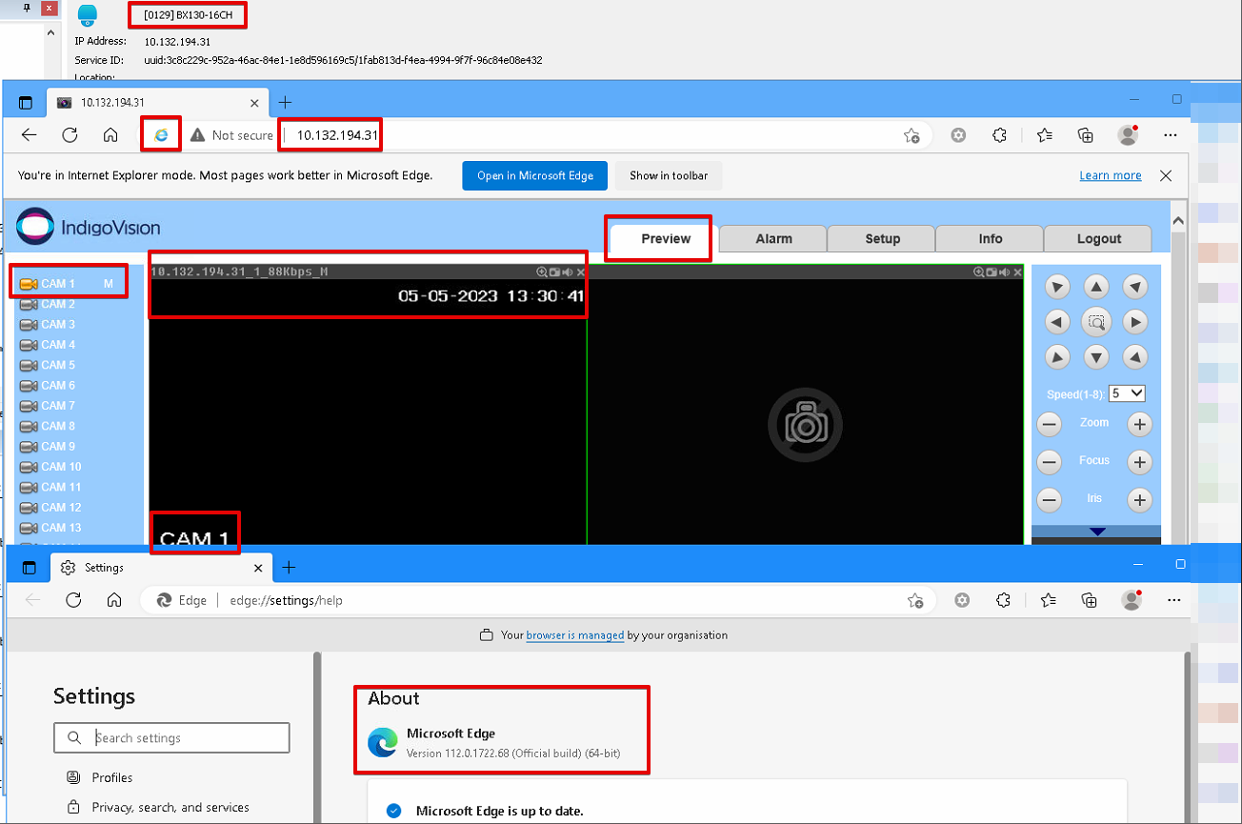Select CAM 10 in the camera list

[x=50, y=467]
